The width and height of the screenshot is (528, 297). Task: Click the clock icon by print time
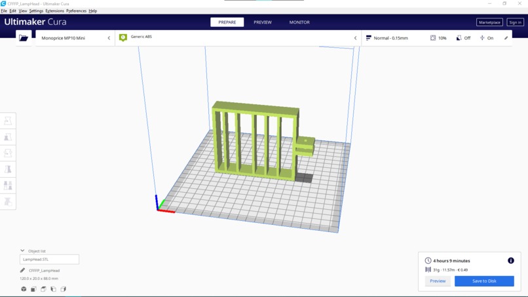pos(428,260)
